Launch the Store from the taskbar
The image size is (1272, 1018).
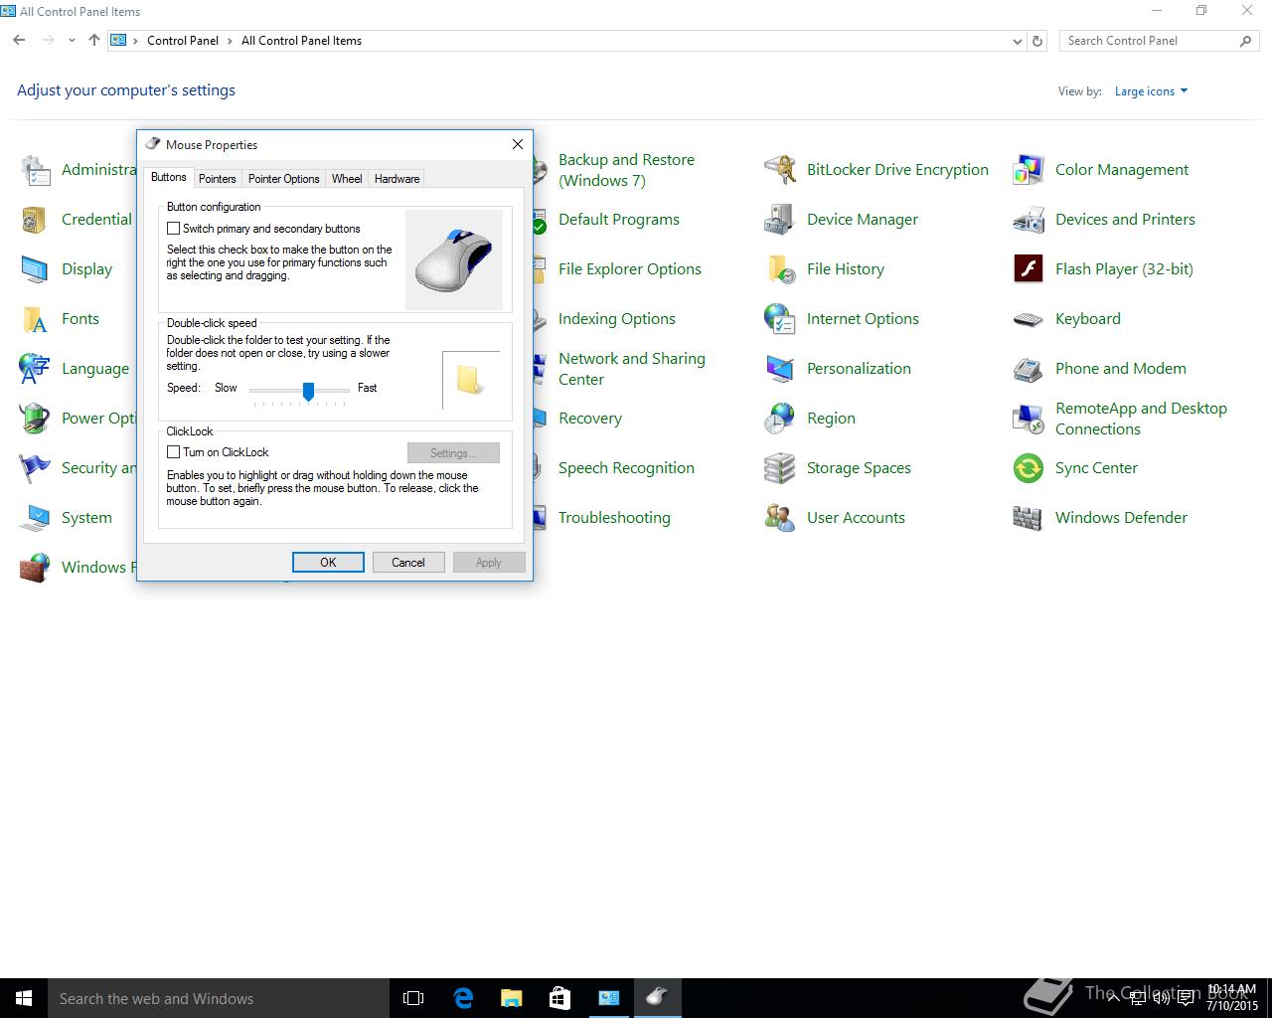559,998
